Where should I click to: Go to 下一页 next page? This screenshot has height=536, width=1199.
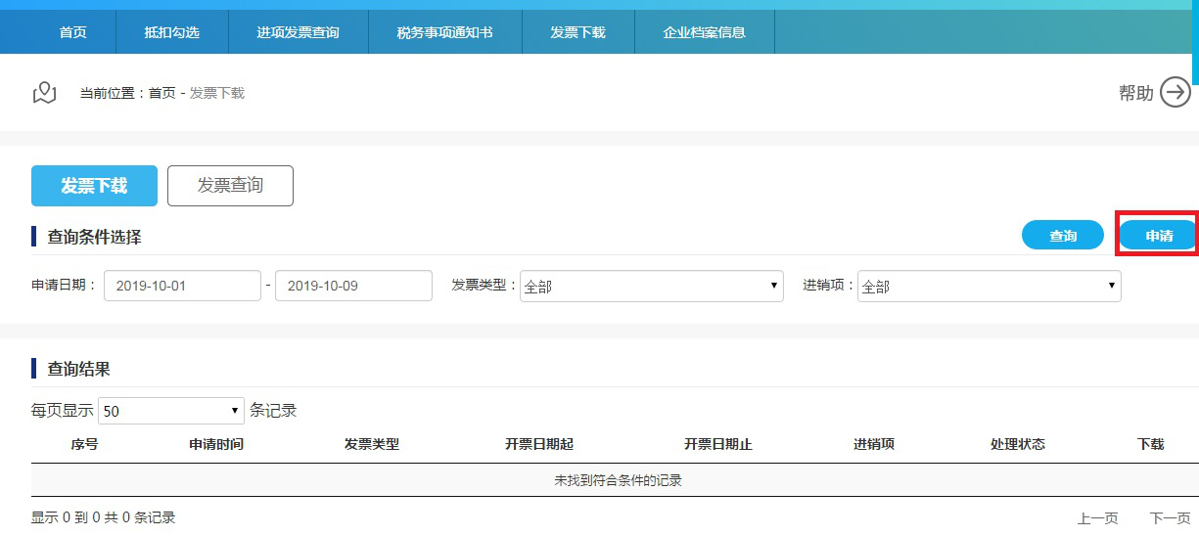1170,518
